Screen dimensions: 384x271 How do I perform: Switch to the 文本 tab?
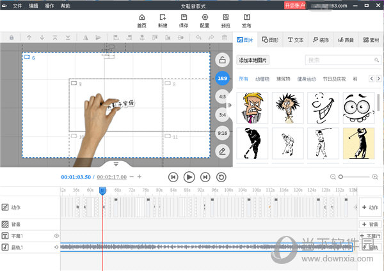coord(294,40)
